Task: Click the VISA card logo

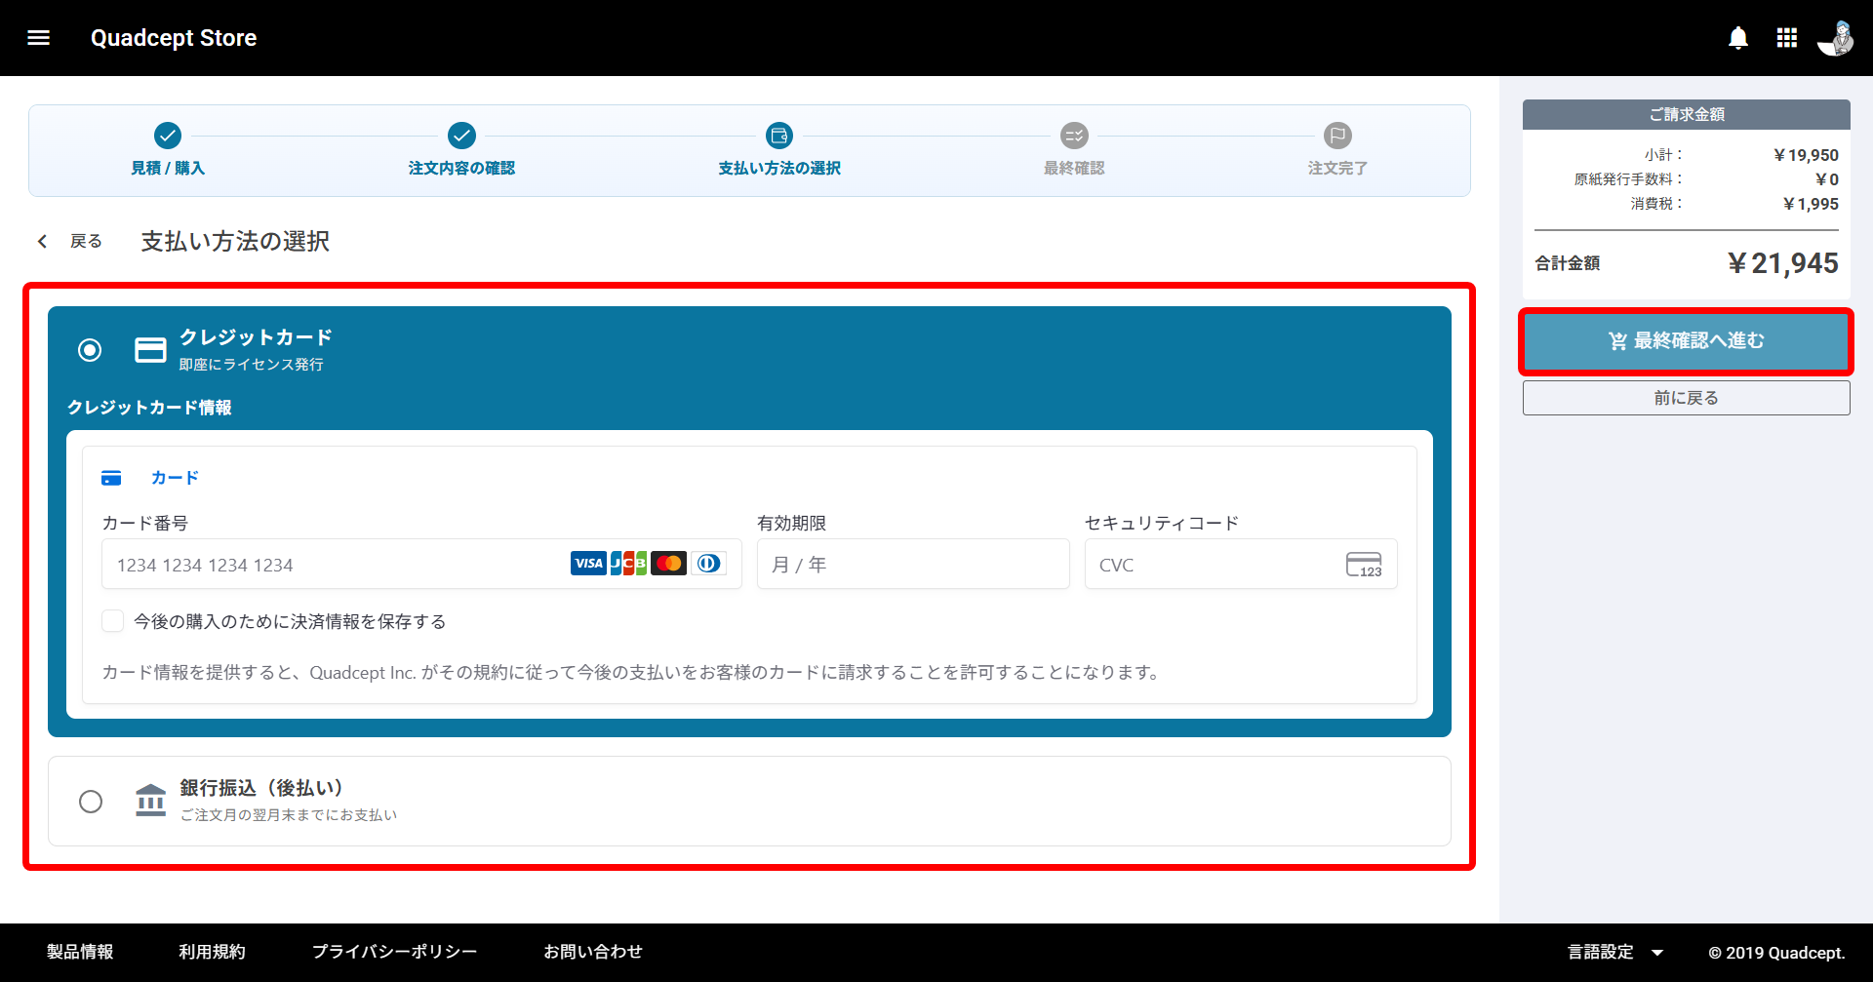Action: coord(588,564)
